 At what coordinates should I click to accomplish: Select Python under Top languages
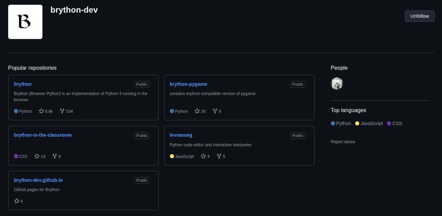tap(341, 123)
